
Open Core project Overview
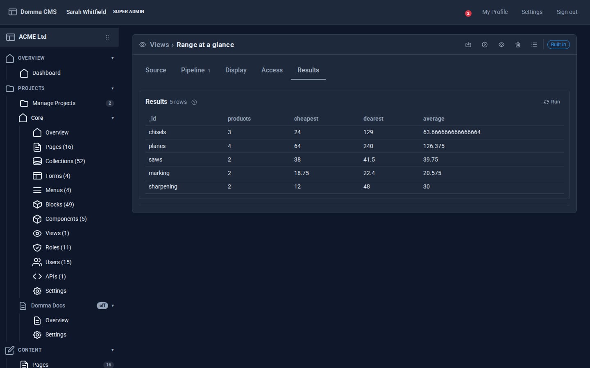point(57,132)
